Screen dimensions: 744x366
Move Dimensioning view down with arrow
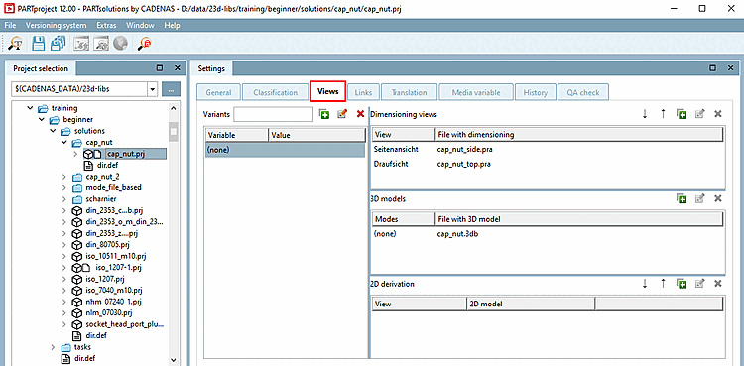tap(645, 114)
